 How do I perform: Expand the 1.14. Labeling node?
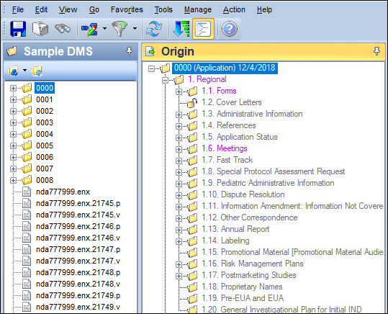(x=179, y=241)
